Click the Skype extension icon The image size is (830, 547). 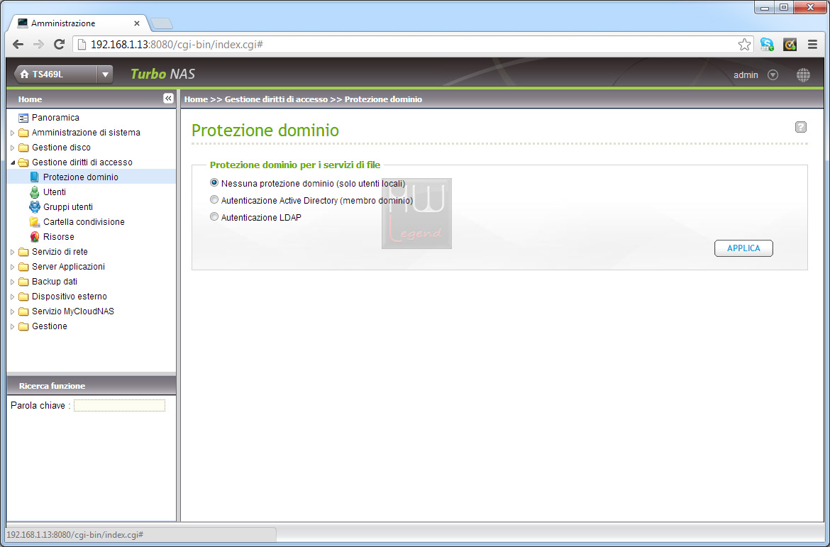point(767,45)
